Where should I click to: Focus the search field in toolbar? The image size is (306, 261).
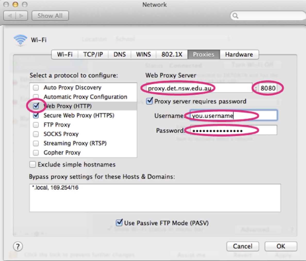click(x=268, y=16)
